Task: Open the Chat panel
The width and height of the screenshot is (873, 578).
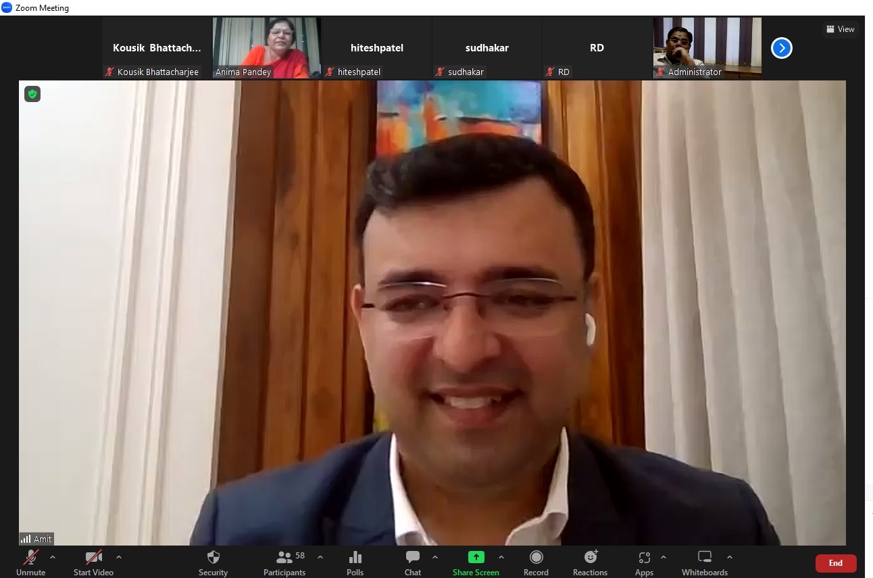Action: pos(413,562)
